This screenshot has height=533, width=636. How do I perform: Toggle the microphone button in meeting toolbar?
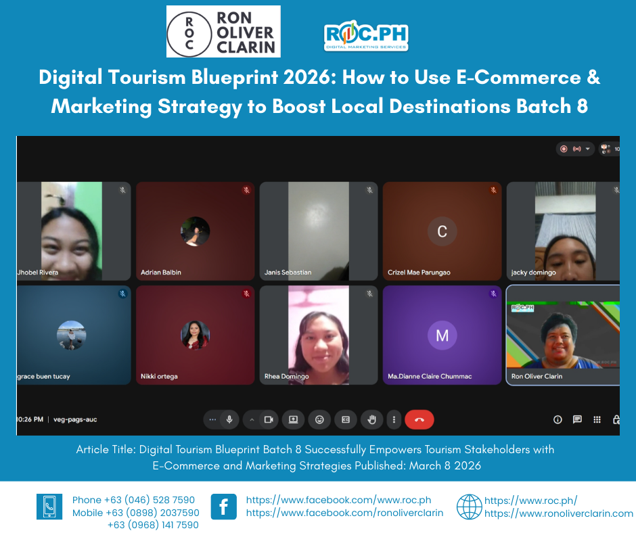[x=229, y=419]
